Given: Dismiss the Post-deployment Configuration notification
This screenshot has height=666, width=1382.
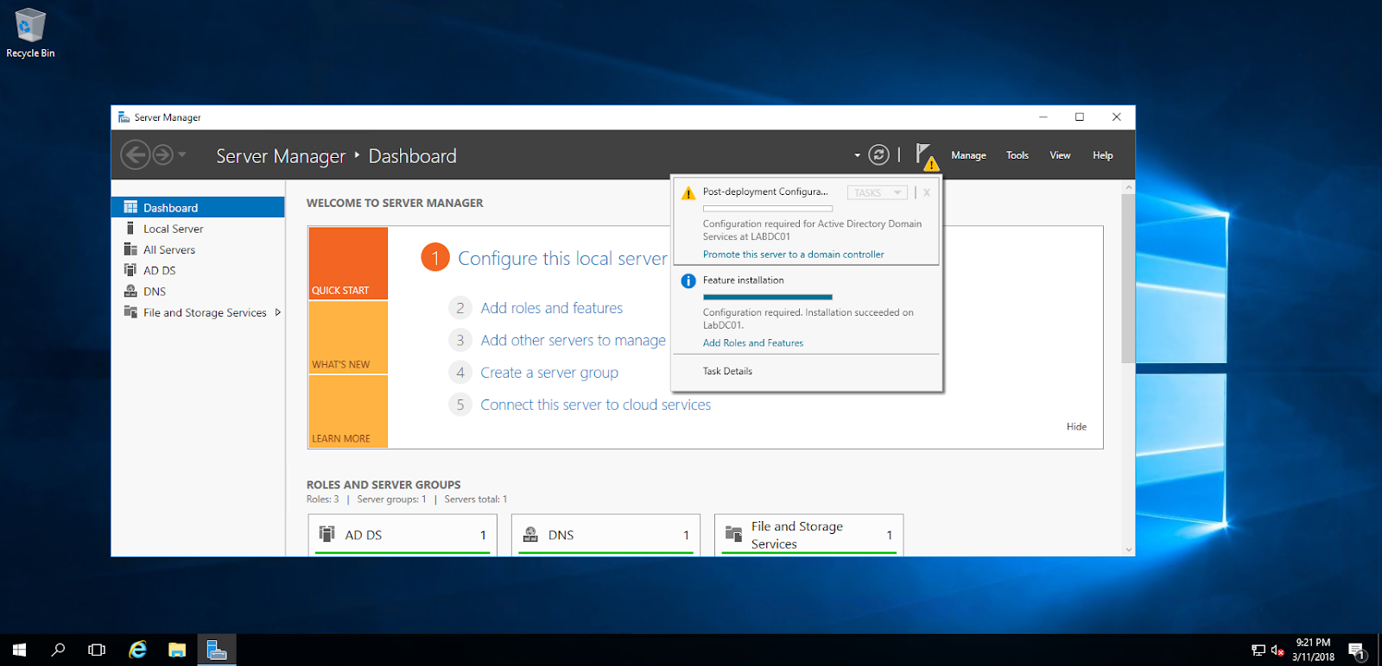Looking at the screenshot, I should click(x=927, y=192).
